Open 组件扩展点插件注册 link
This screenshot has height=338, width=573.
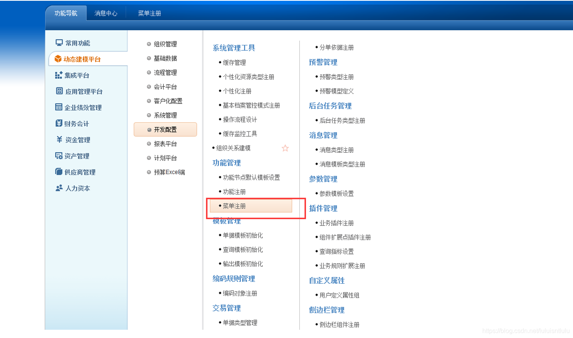(x=345, y=237)
